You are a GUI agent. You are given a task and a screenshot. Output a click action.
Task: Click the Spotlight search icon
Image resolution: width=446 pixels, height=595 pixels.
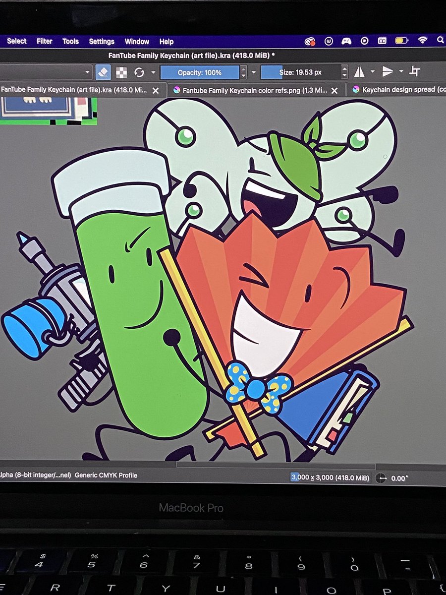click(x=440, y=41)
